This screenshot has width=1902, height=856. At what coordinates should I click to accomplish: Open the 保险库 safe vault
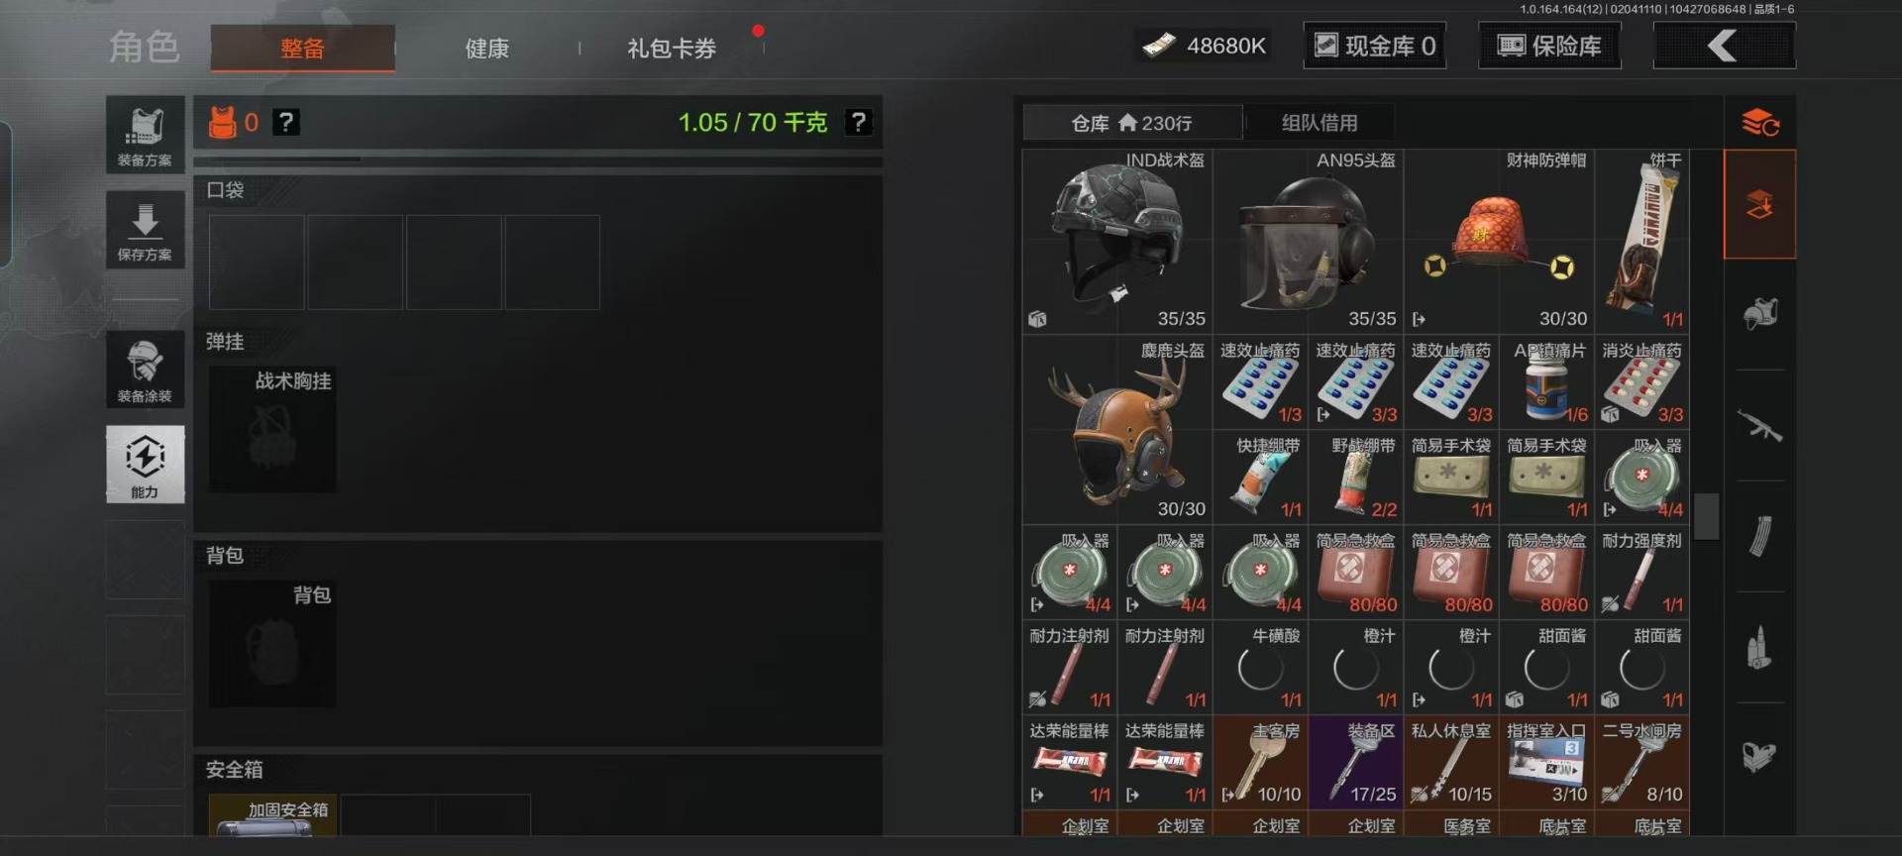coord(1549,46)
